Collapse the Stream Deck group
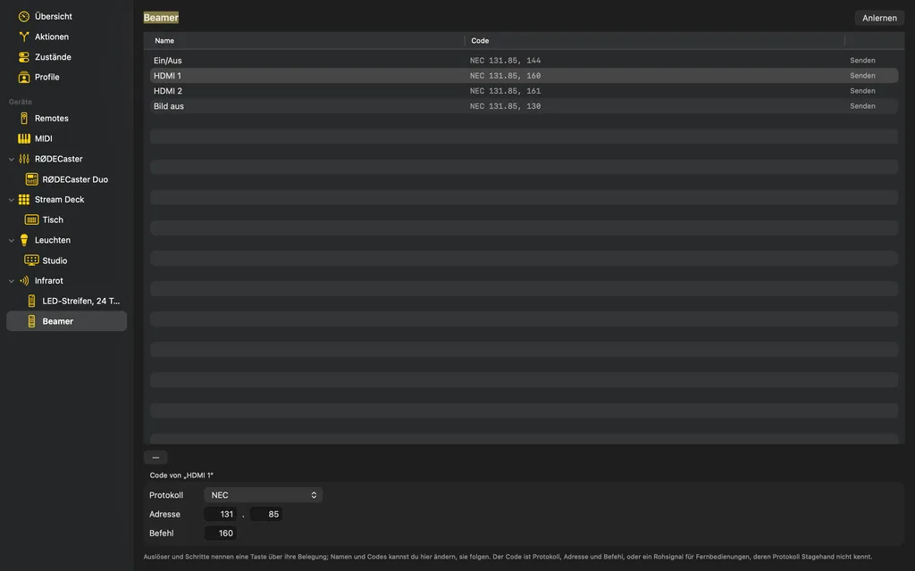The height and width of the screenshot is (571, 915). point(11,200)
